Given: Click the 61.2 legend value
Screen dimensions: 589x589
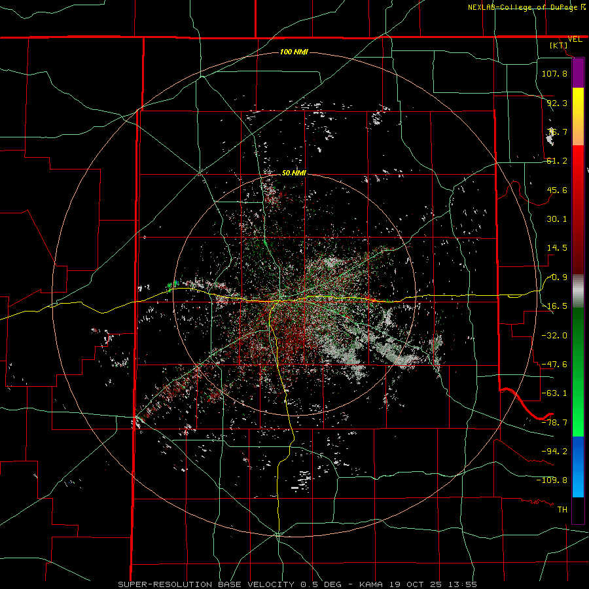Looking at the screenshot, I should pos(557,161).
